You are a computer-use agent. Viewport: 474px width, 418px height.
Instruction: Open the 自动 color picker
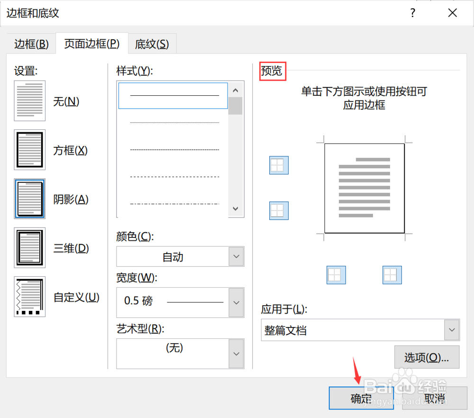tap(236, 256)
